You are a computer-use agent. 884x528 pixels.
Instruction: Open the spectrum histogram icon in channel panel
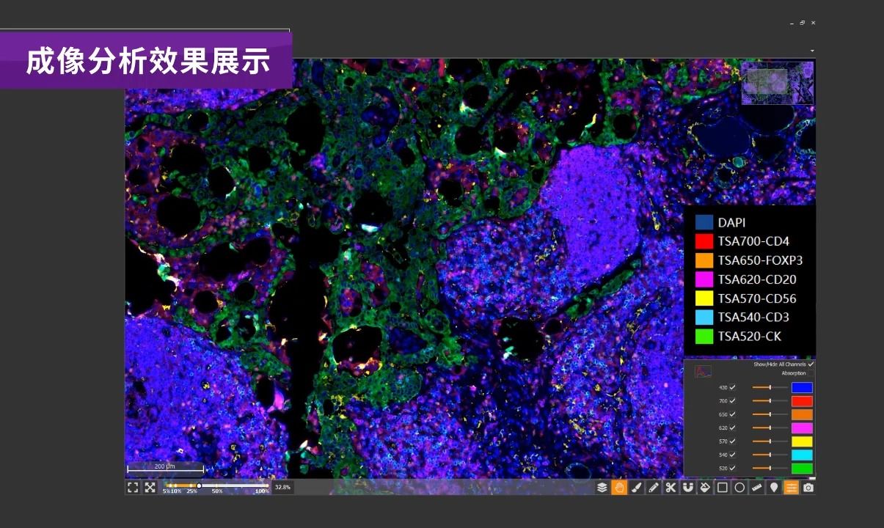703,372
